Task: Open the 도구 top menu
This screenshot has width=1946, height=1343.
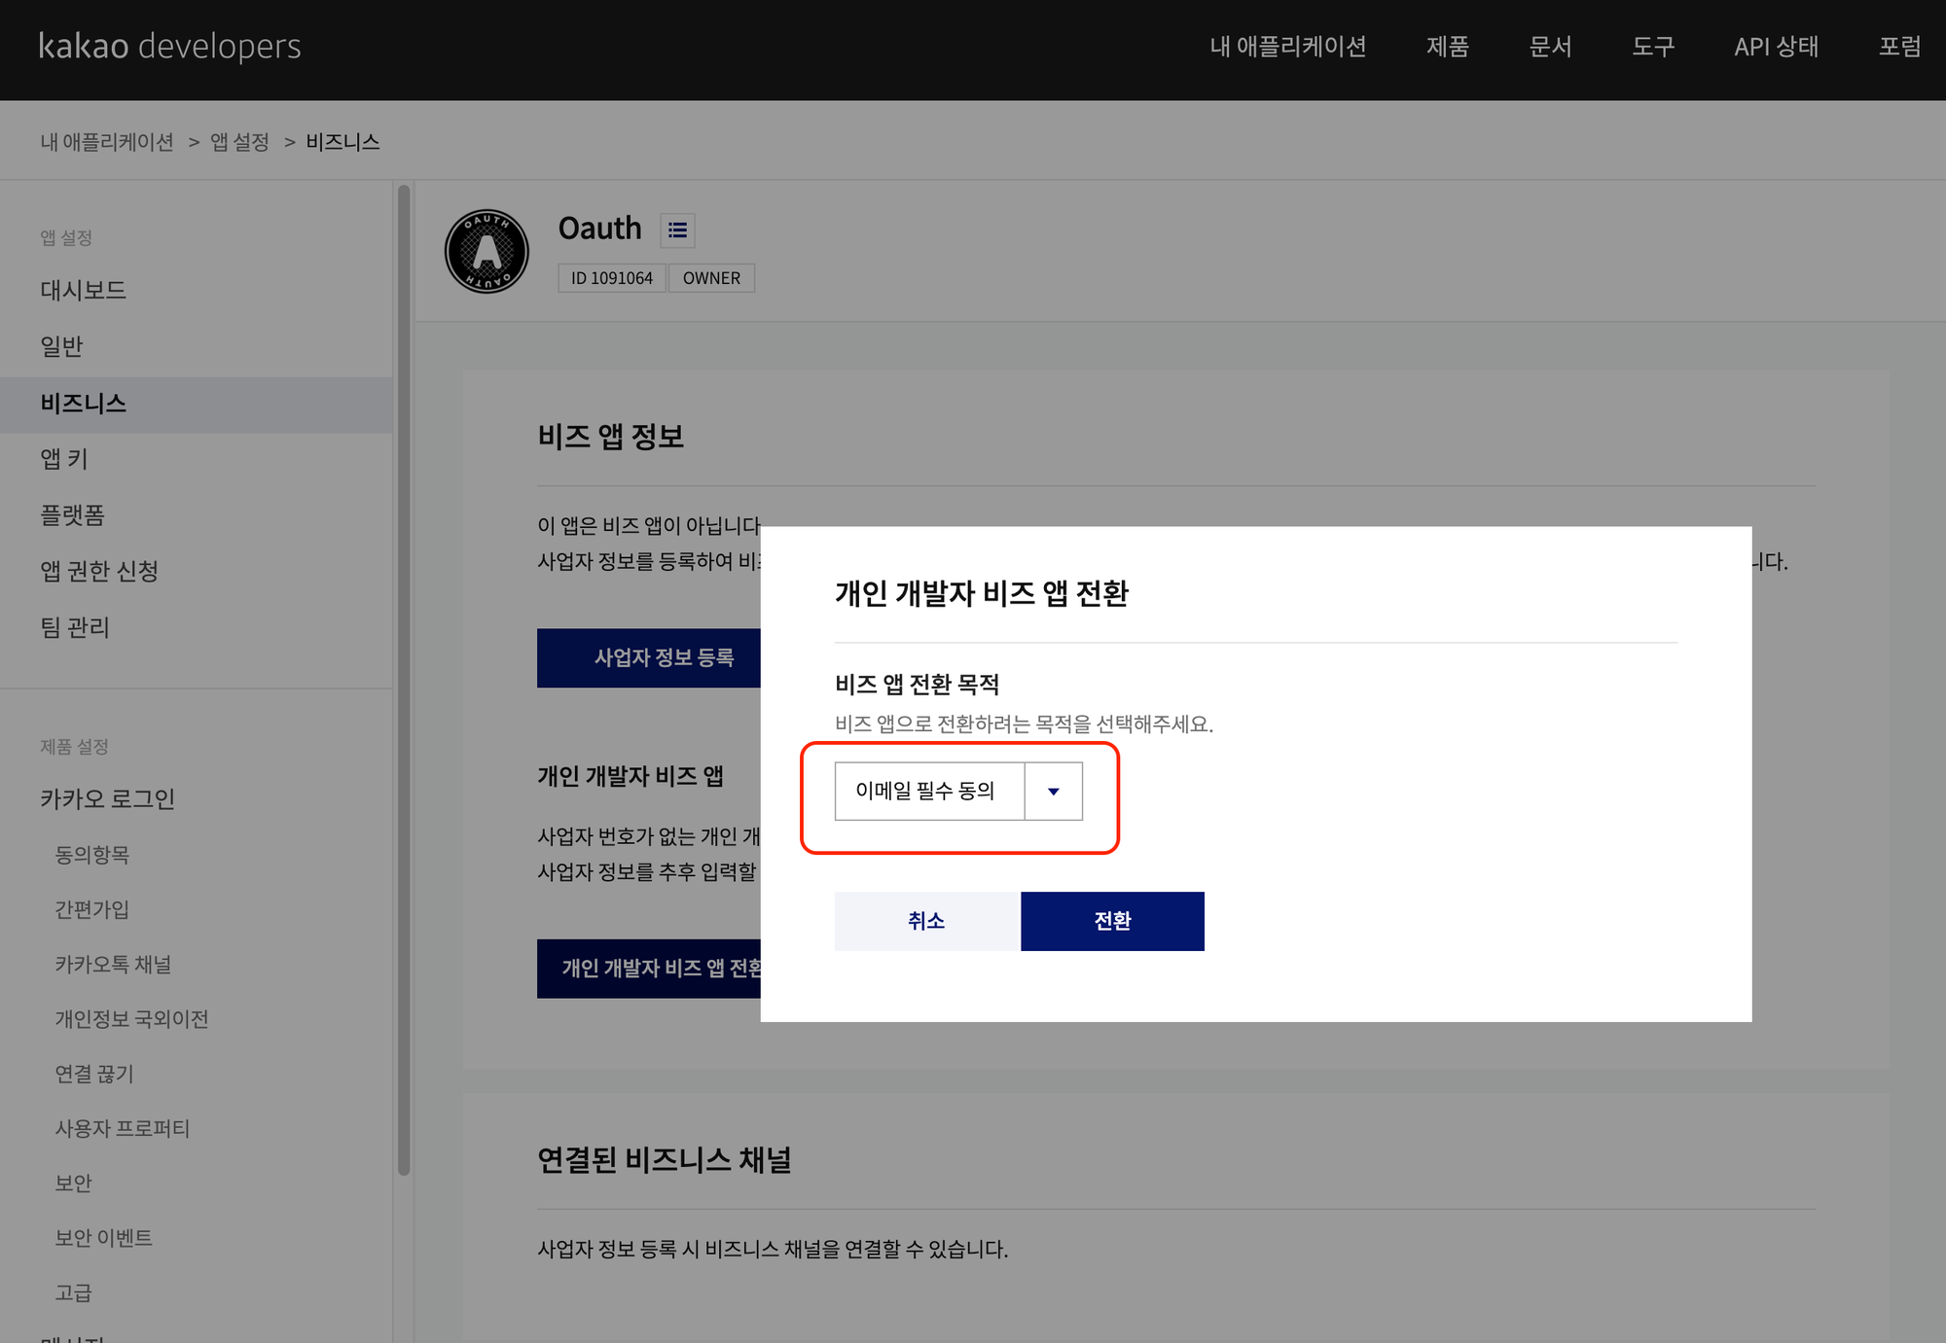Action: coord(1653,46)
